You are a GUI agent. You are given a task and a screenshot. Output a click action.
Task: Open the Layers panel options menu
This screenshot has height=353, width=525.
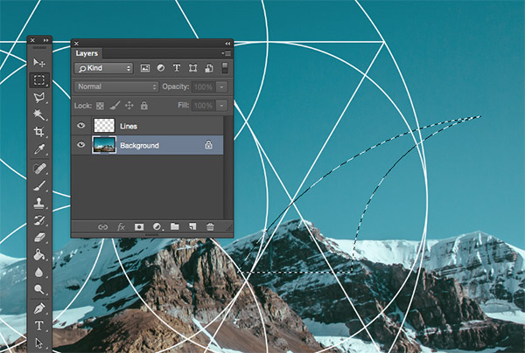coord(227,53)
